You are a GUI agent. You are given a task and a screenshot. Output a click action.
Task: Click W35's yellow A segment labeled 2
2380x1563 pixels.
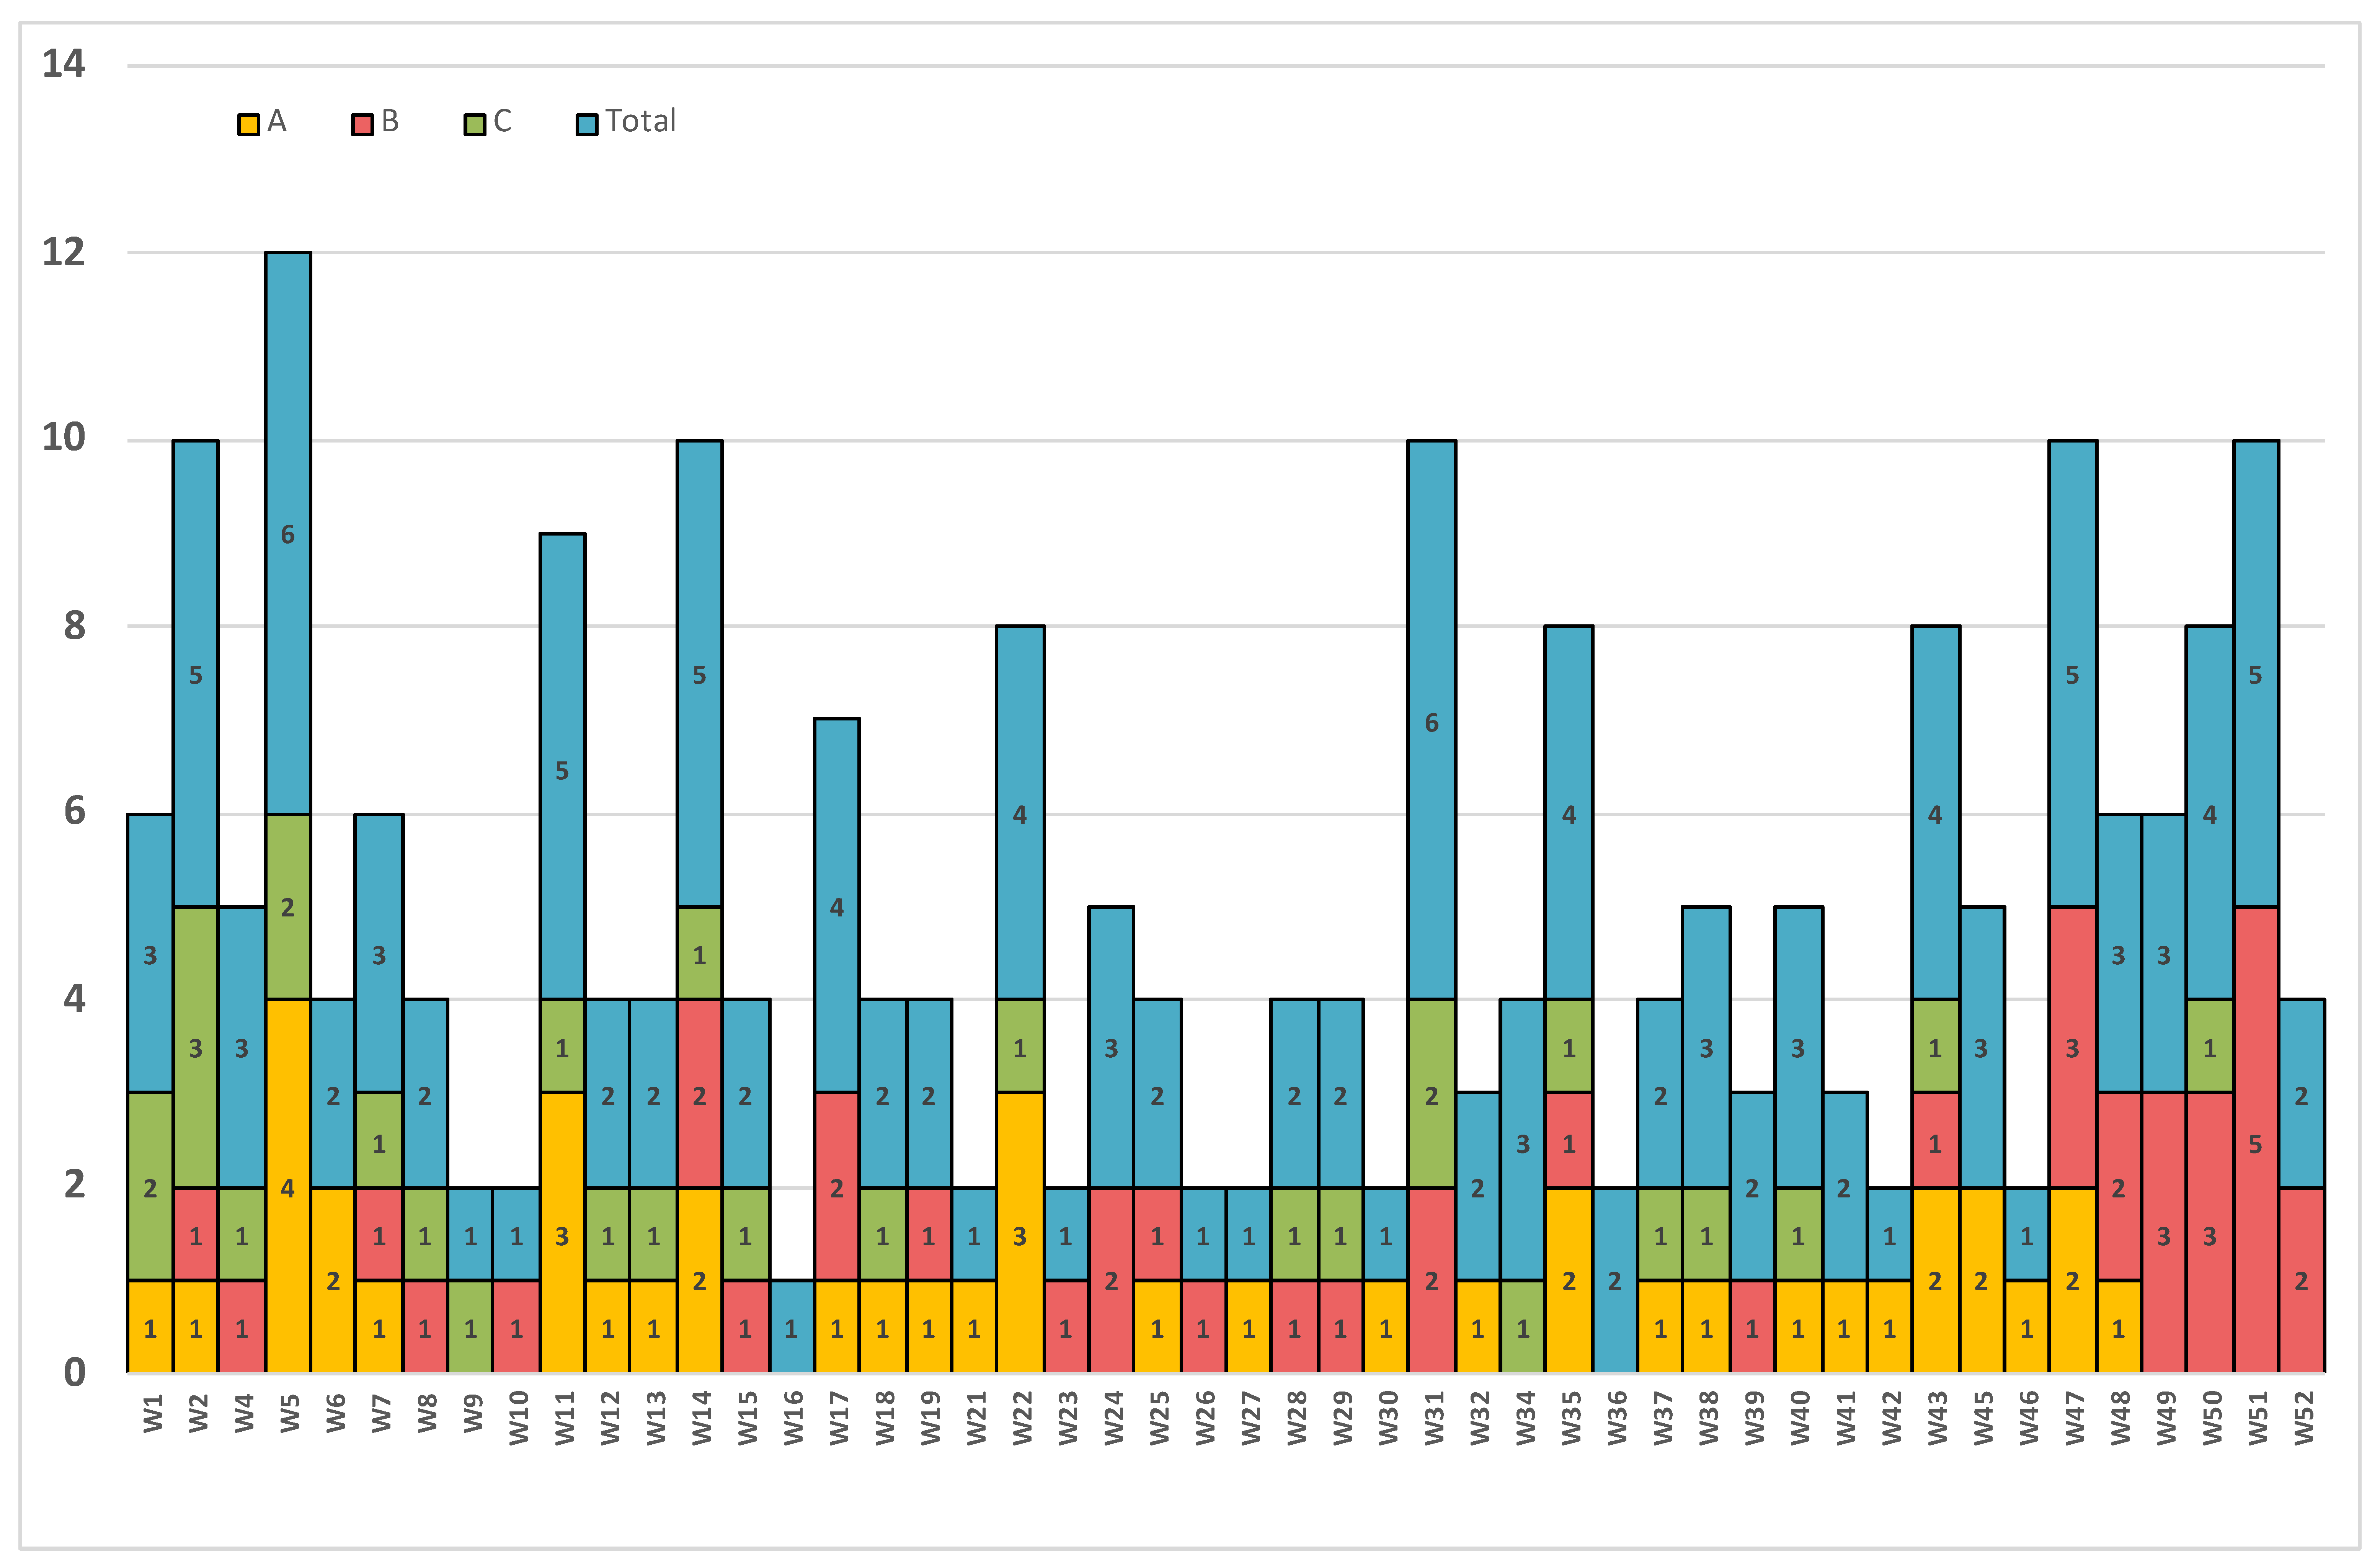pyautogui.click(x=1569, y=1280)
